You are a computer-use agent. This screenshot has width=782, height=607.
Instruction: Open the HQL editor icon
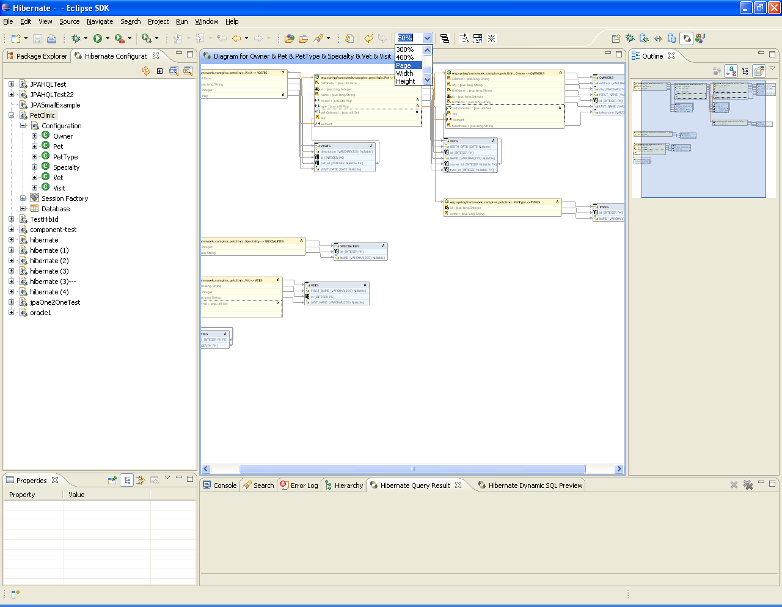(174, 71)
